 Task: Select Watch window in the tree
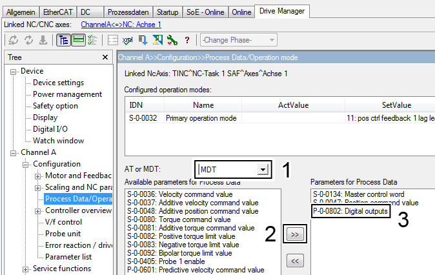point(58,141)
